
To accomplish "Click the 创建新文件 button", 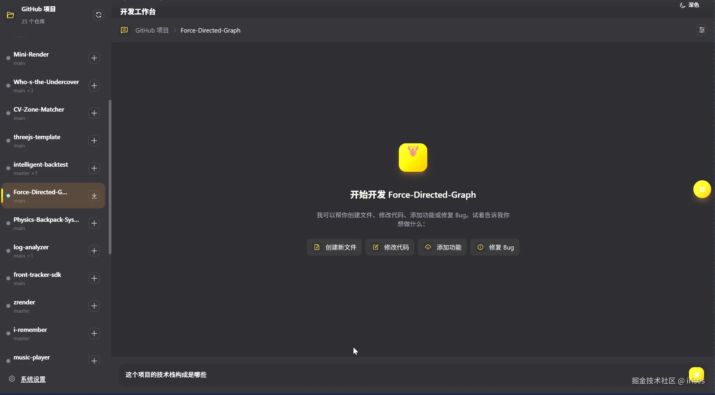I will [334, 247].
